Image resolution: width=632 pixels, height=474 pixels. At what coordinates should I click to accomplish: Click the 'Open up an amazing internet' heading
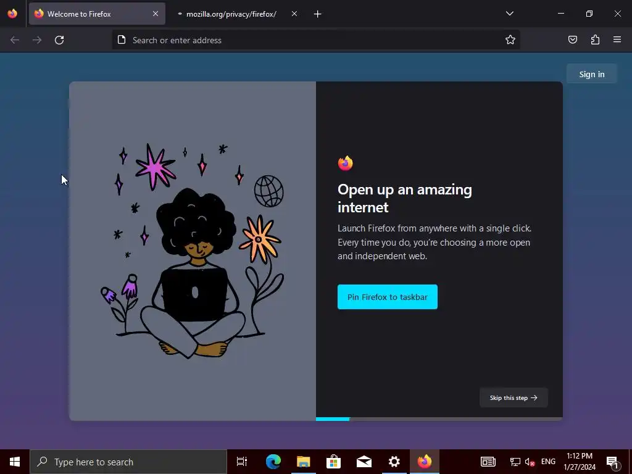[405, 198]
